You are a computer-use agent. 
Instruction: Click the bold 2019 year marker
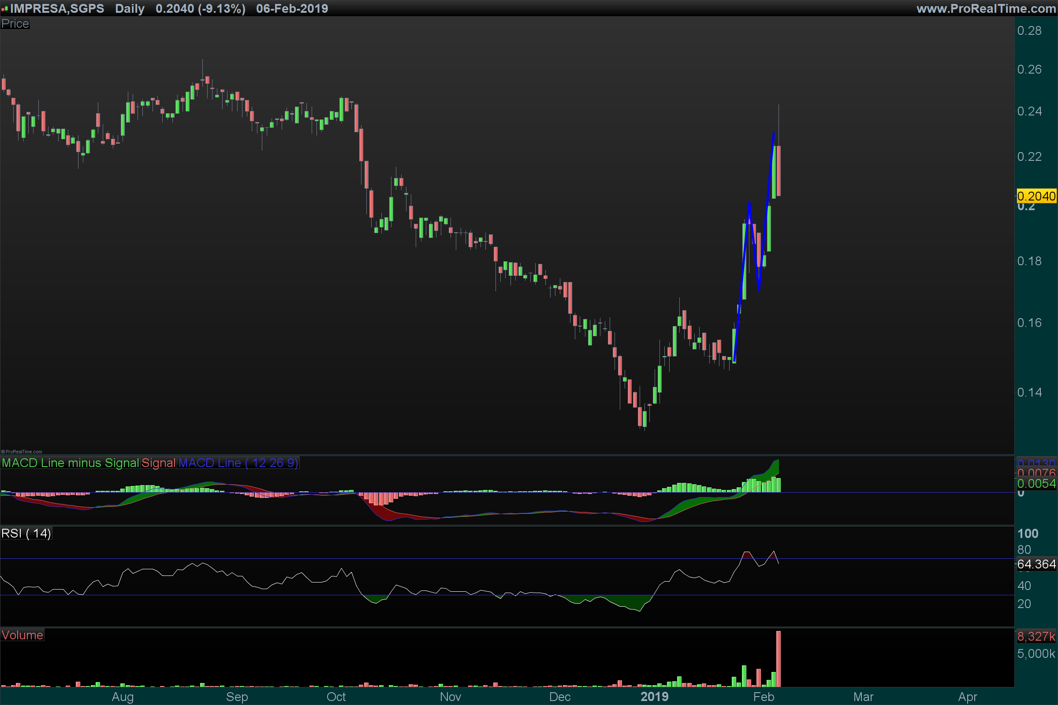[x=654, y=697]
